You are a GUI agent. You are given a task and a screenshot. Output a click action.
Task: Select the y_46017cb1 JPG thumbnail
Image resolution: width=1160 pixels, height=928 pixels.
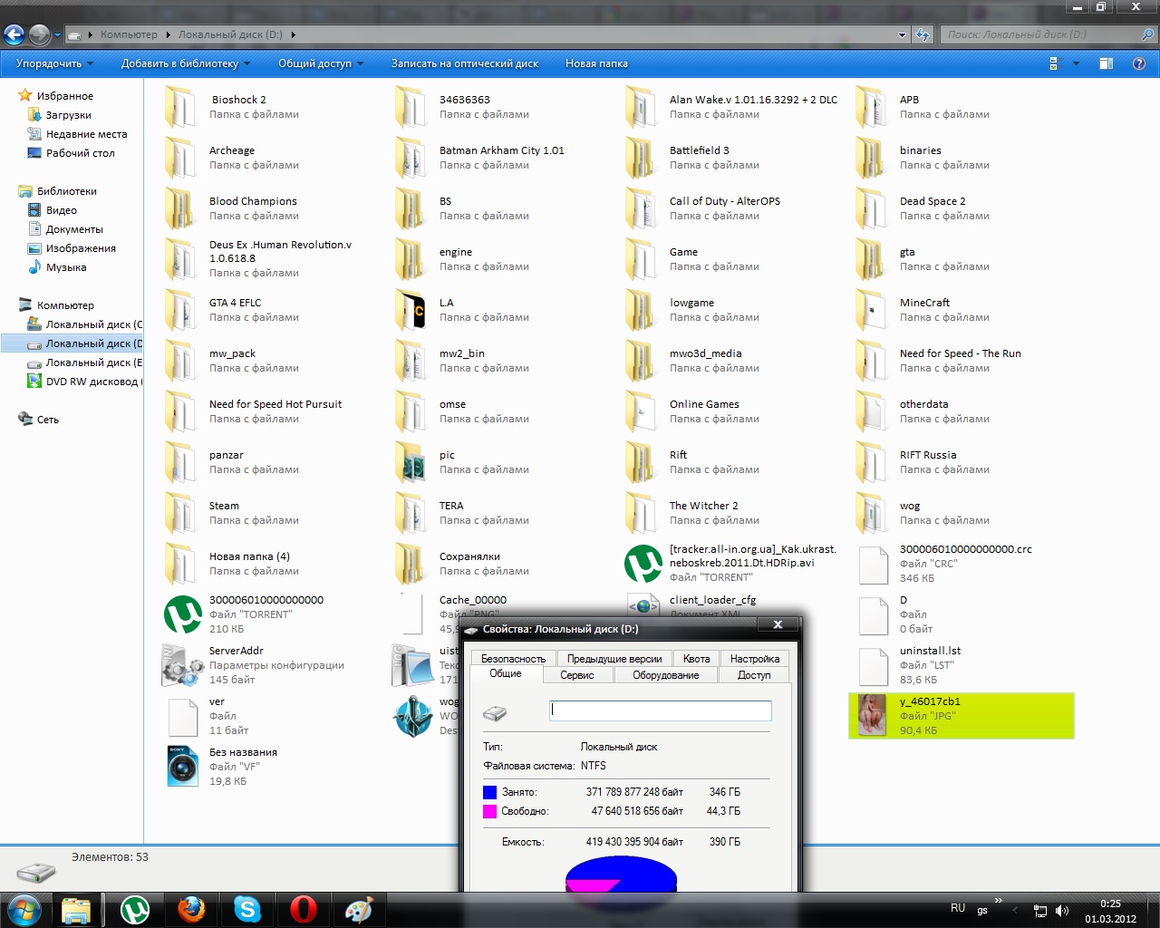872,715
